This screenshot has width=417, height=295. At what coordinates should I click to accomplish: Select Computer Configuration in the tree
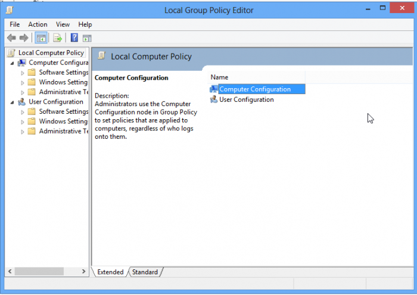(x=58, y=63)
